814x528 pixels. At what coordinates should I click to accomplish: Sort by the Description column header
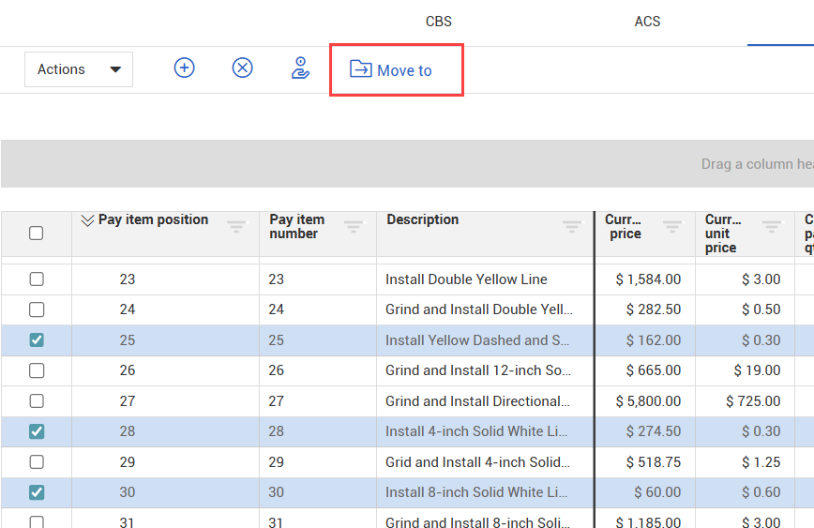pos(423,219)
